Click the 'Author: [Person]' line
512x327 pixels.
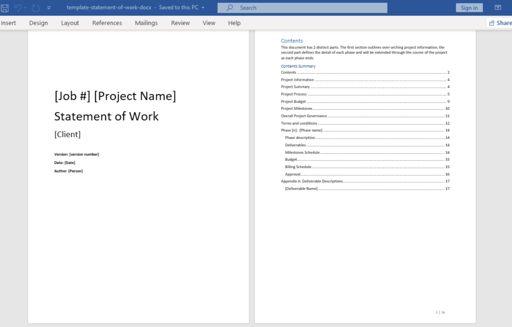click(x=68, y=171)
